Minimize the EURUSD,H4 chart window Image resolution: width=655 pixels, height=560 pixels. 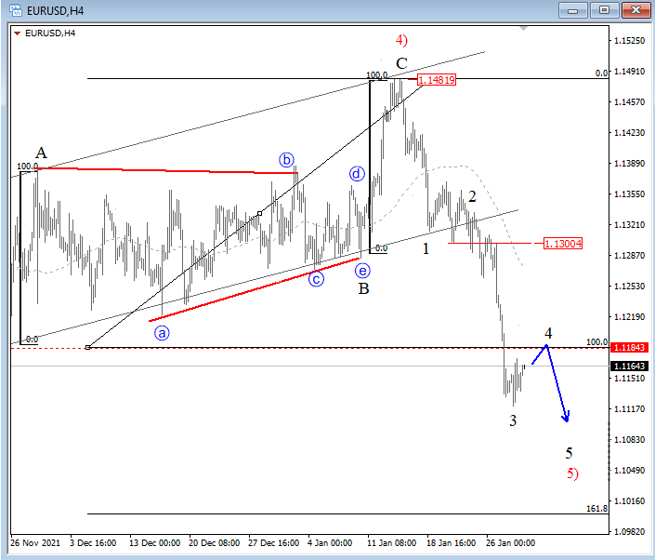pyautogui.click(x=572, y=10)
